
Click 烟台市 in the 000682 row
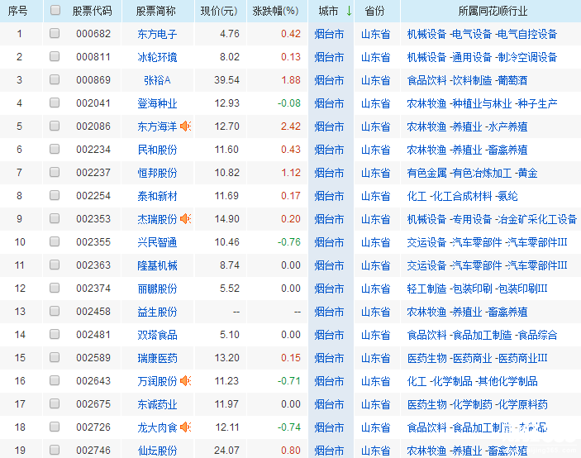[x=329, y=34]
